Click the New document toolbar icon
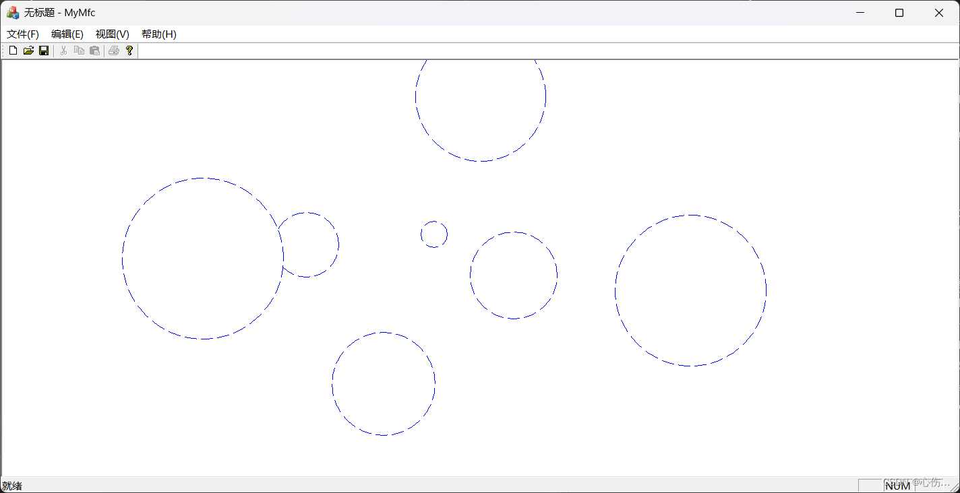The width and height of the screenshot is (960, 493). pyautogui.click(x=13, y=51)
